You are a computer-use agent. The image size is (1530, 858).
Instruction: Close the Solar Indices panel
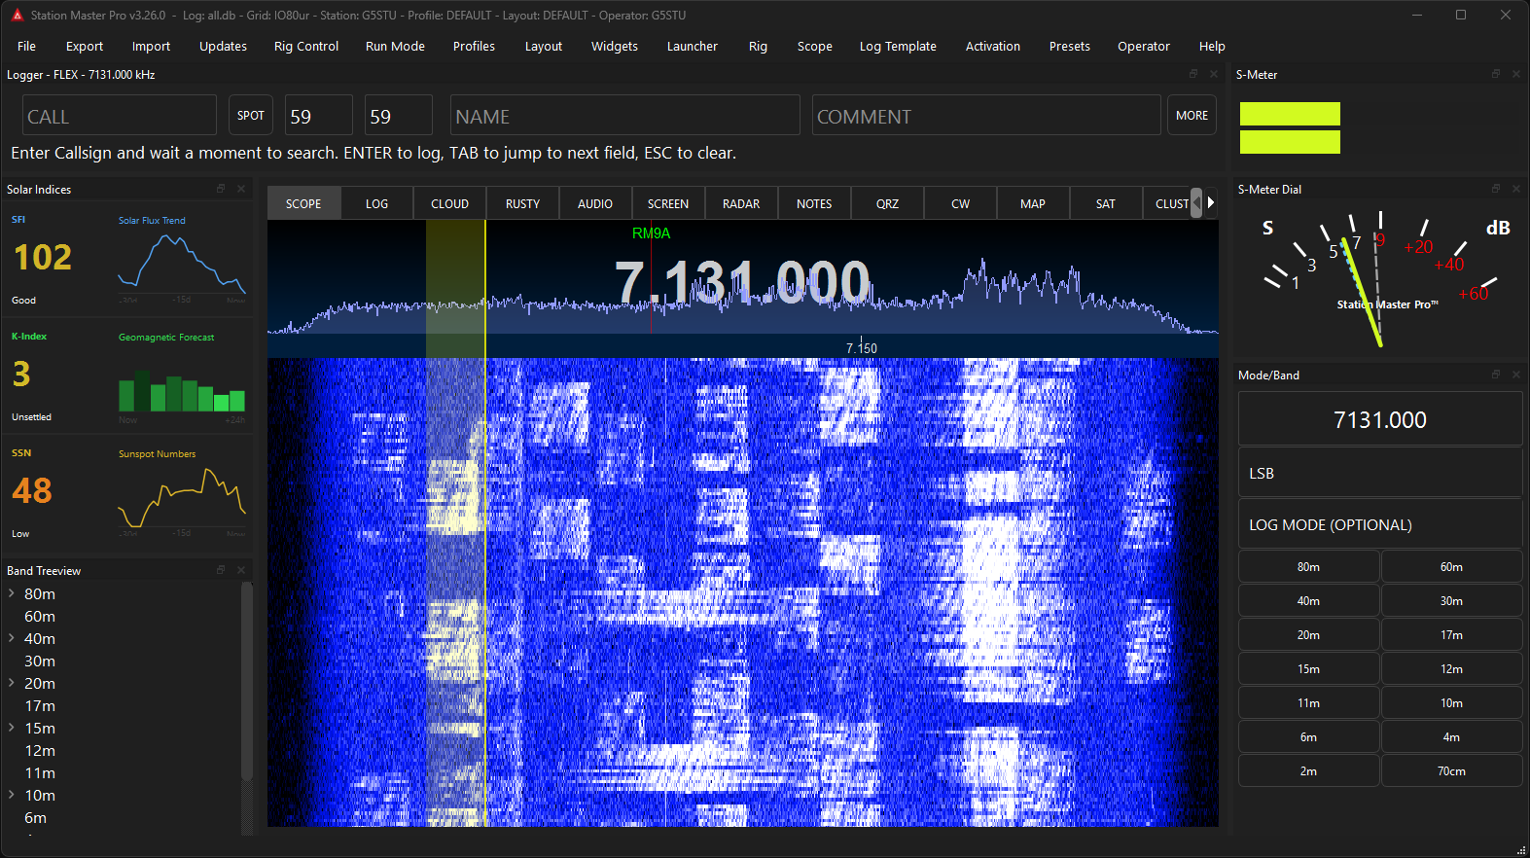(x=241, y=189)
